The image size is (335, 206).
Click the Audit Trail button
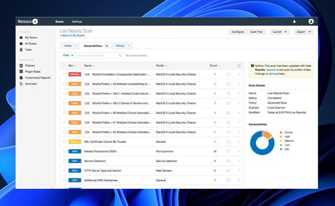(x=256, y=32)
